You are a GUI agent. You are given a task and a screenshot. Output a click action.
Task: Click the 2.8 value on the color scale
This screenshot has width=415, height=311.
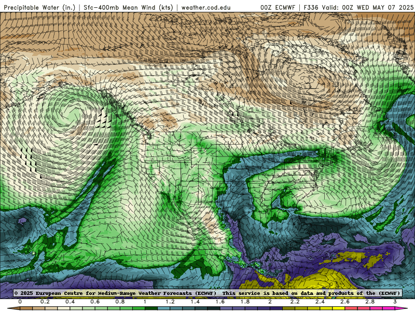click(370, 302)
